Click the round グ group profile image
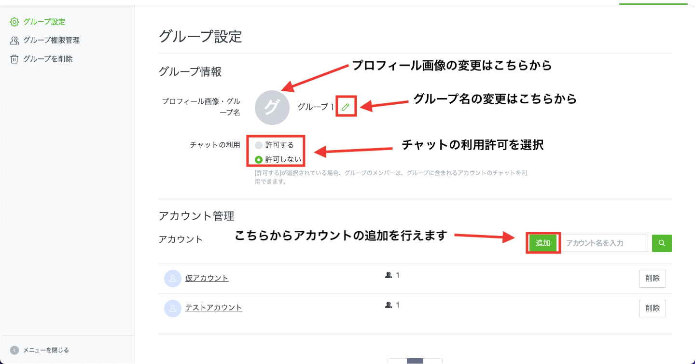 tap(272, 108)
